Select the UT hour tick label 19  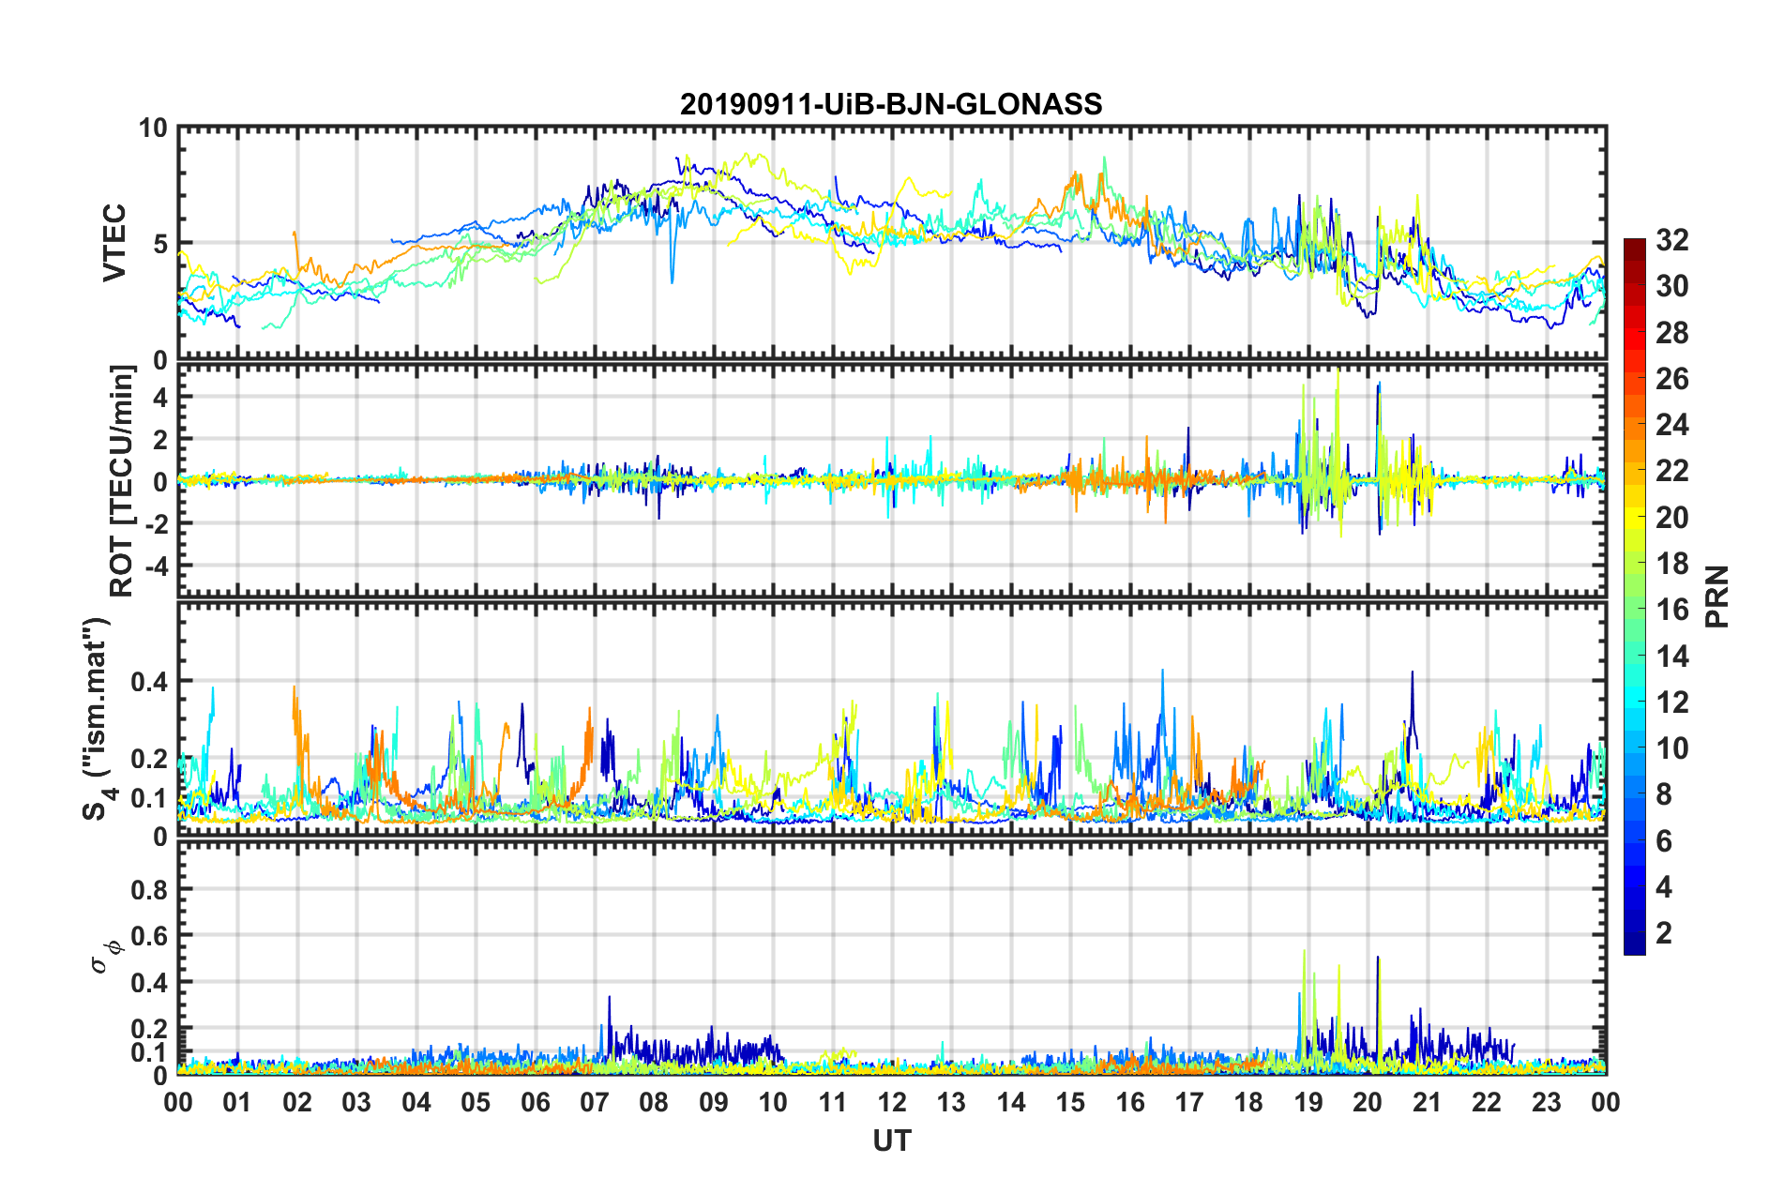click(1308, 1102)
